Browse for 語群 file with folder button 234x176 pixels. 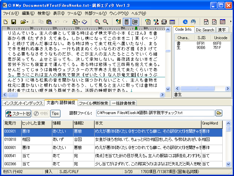(x=219, y=113)
